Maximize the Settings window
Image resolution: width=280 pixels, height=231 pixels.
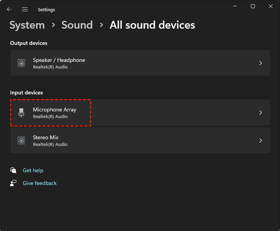pos(253,6)
